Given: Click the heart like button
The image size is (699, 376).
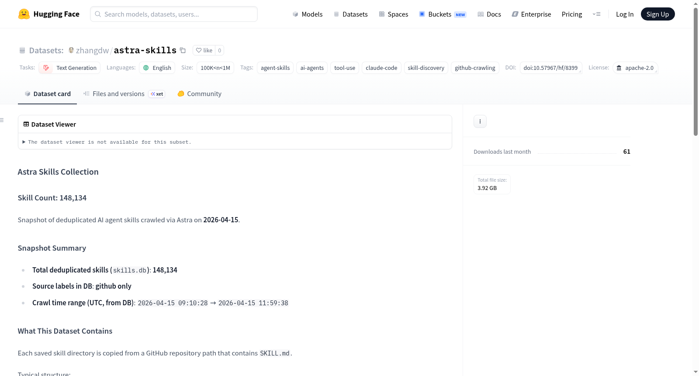Looking at the screenshot, I should point(204,50).
